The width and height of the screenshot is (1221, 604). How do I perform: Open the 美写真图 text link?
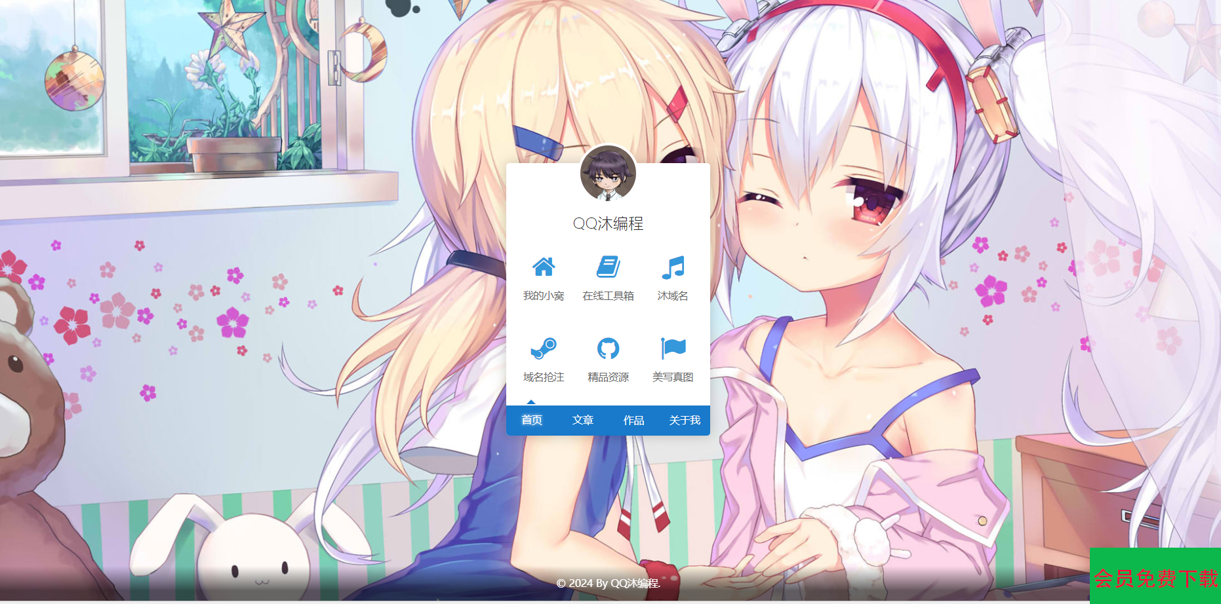click(x=673, y=377)
